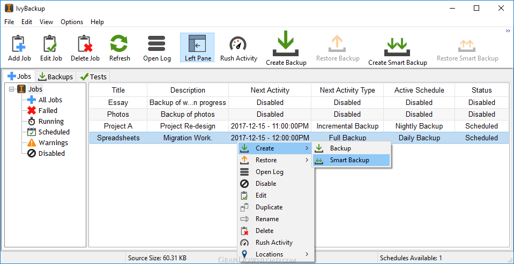The height and width of the screenshot is (264, 514).
Task: Open the Options menu
Action: coord(72,22)
